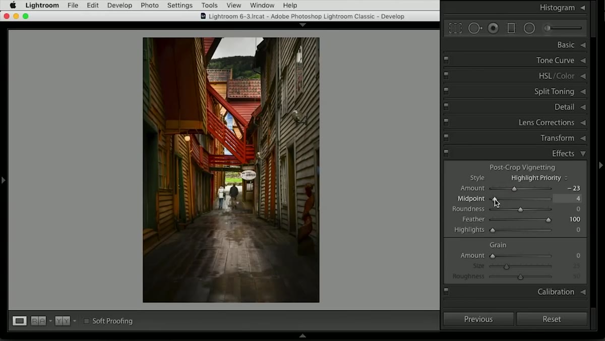Expand the Calibration panel triangle
The image size is (605, 341).
[583, 292]
